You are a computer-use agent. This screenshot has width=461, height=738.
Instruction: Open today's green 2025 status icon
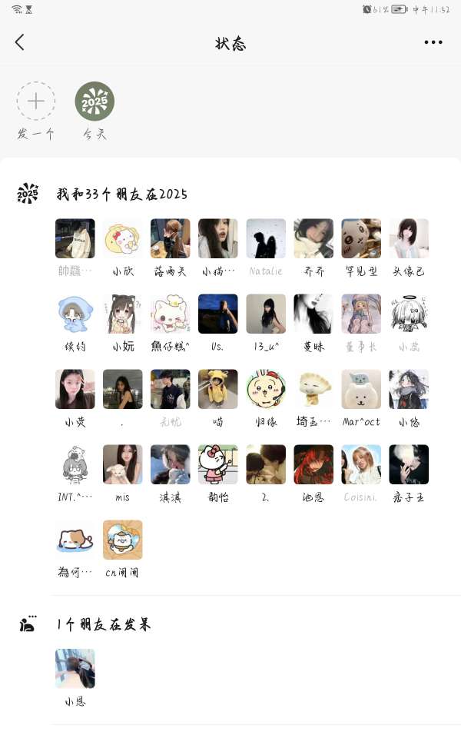click(x=95, y=101)
